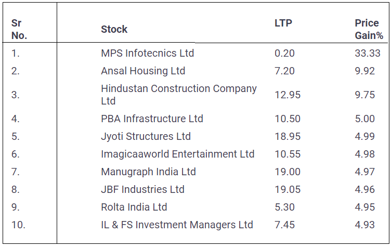Click the 9.92 price gain cell
This screenshot has width=392, height=247.
pyautogui.click(x=365, y=71)
